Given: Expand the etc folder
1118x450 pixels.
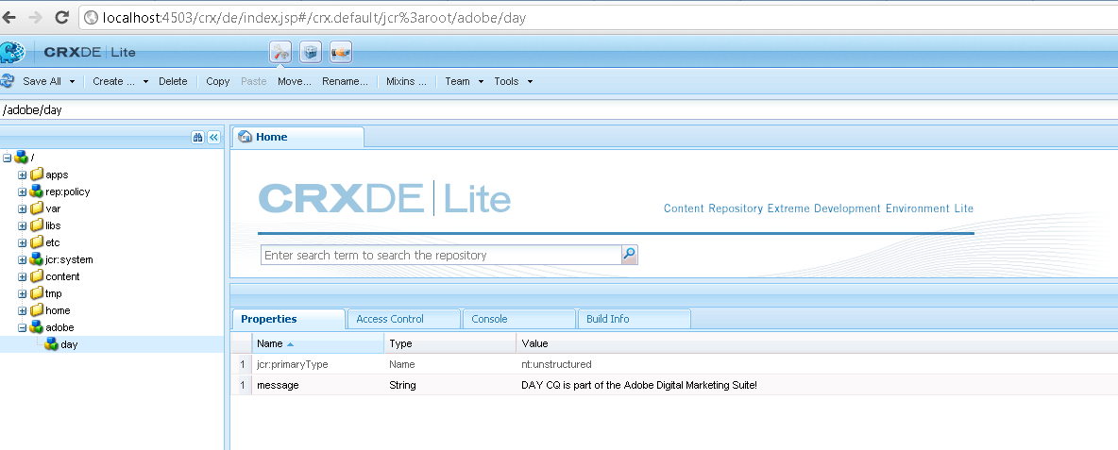Looking at the screenshot, I should 22,242.
